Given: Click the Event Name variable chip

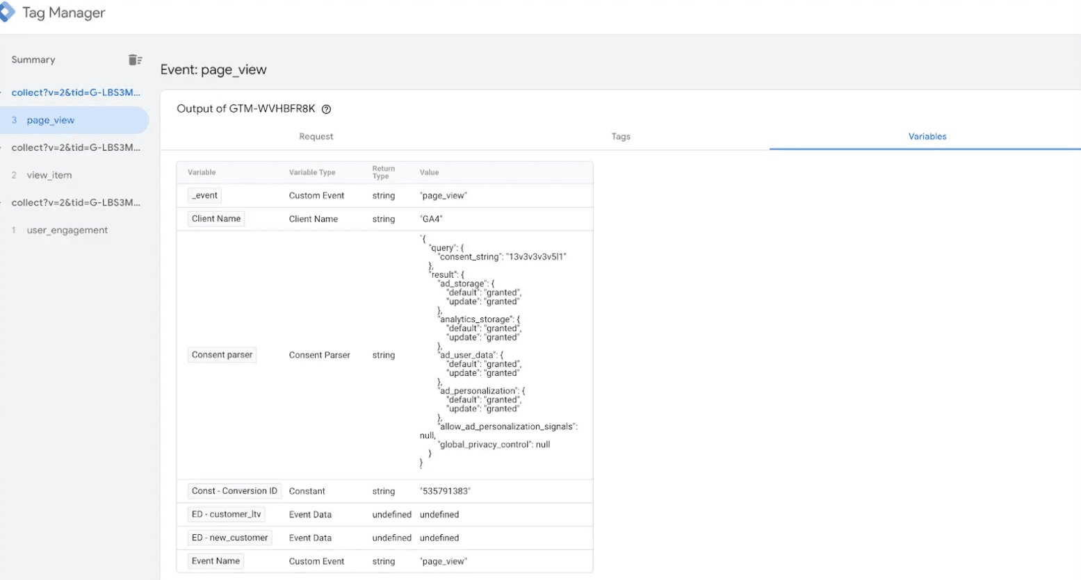Looking at the screenshot, I should click(215, 561).
